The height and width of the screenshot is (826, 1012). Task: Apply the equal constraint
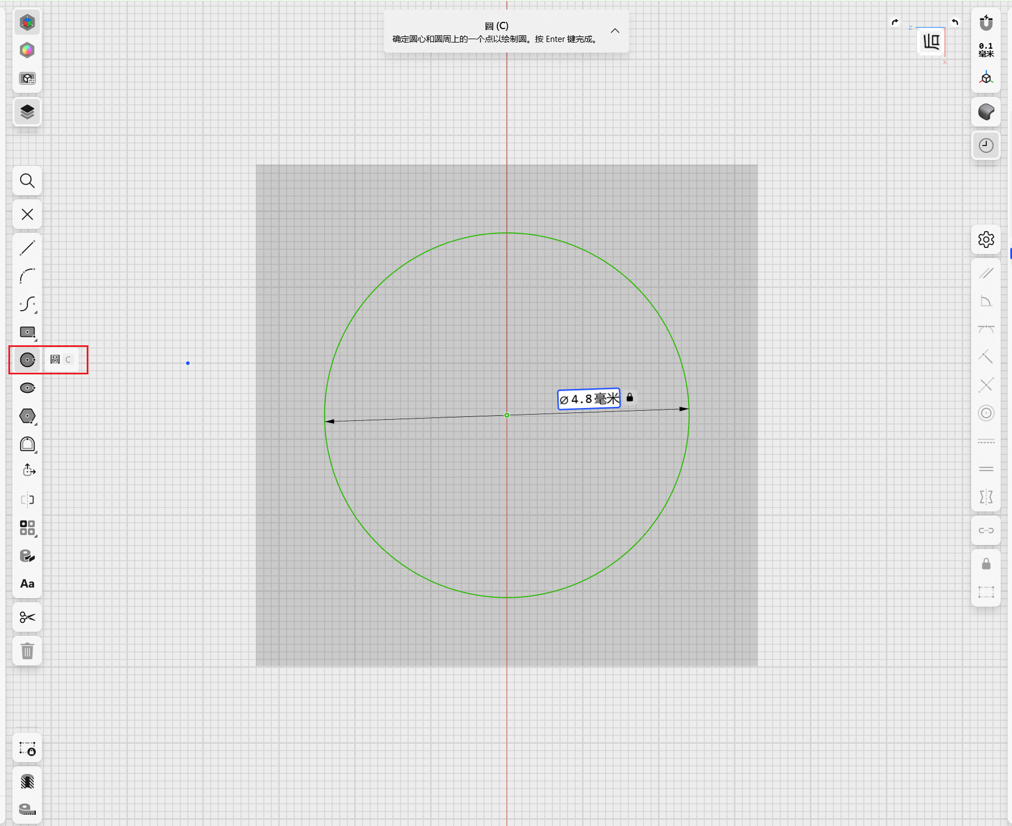coord(986,469)
